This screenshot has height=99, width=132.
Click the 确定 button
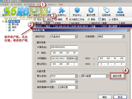(x=105, y=97)
